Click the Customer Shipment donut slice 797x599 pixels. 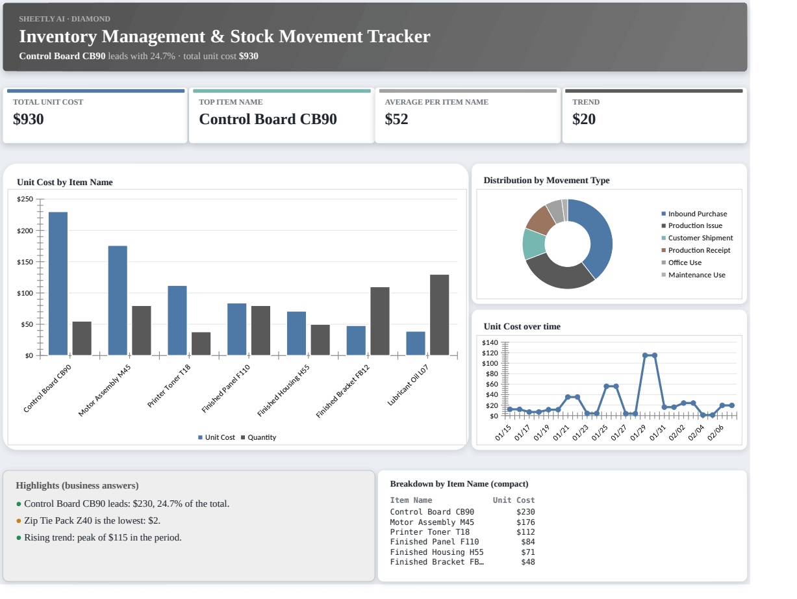point(533,244)
